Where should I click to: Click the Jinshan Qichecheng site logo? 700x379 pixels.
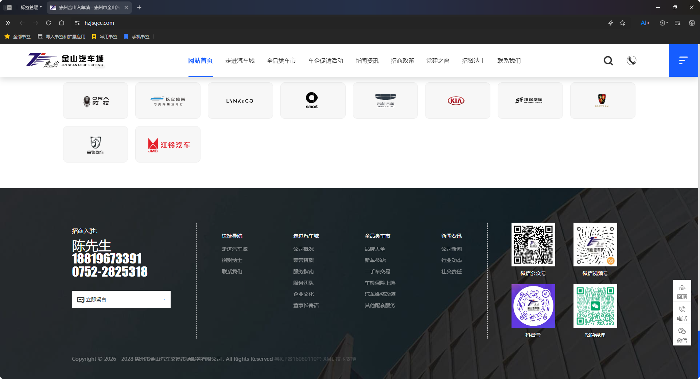click(x=65, y=60)
